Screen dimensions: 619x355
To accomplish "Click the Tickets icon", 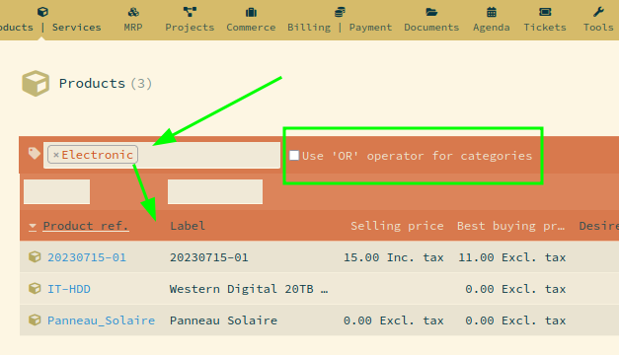I will (x=545, y=12).
